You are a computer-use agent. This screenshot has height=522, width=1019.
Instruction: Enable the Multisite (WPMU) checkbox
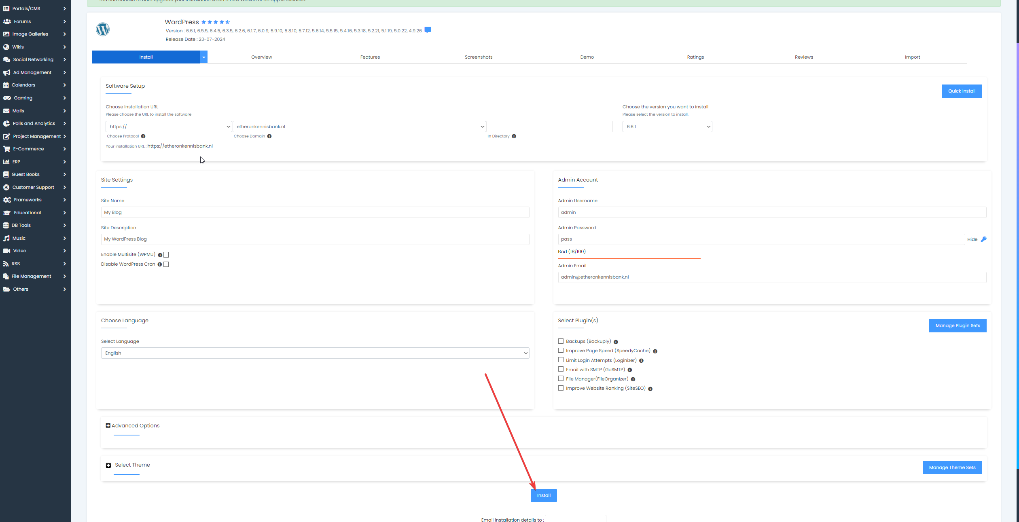166,255
